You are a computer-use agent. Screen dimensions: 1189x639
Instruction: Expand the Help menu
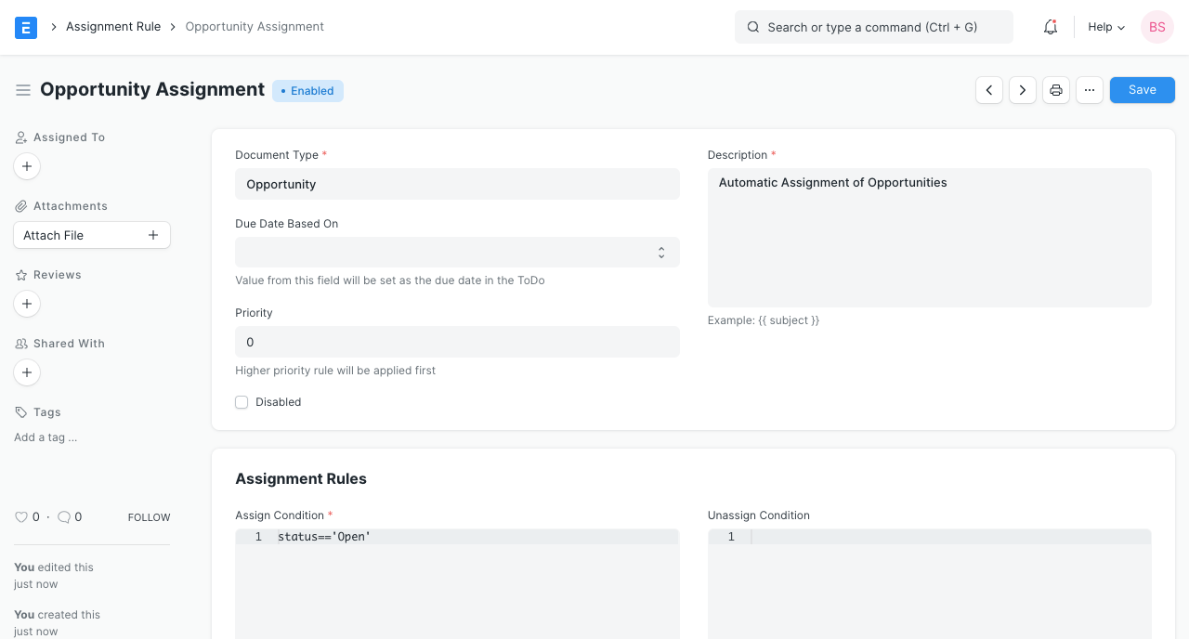1106,27
